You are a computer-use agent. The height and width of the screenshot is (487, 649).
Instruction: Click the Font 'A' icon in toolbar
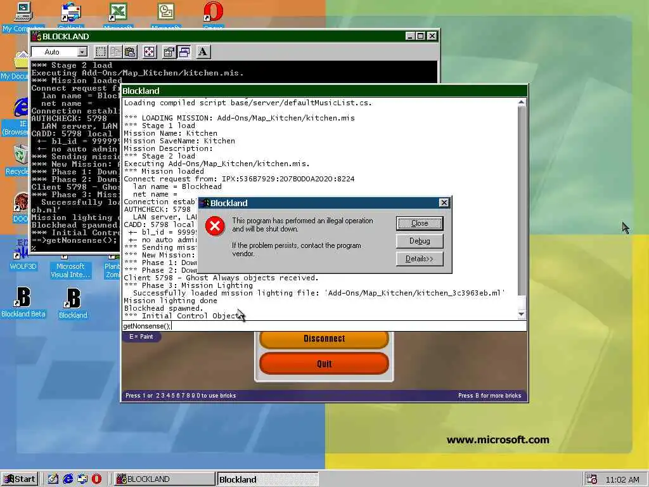click(203, 52)
